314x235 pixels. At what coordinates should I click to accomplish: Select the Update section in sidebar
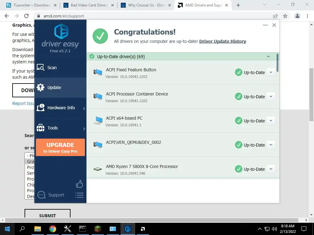(60, 88)
